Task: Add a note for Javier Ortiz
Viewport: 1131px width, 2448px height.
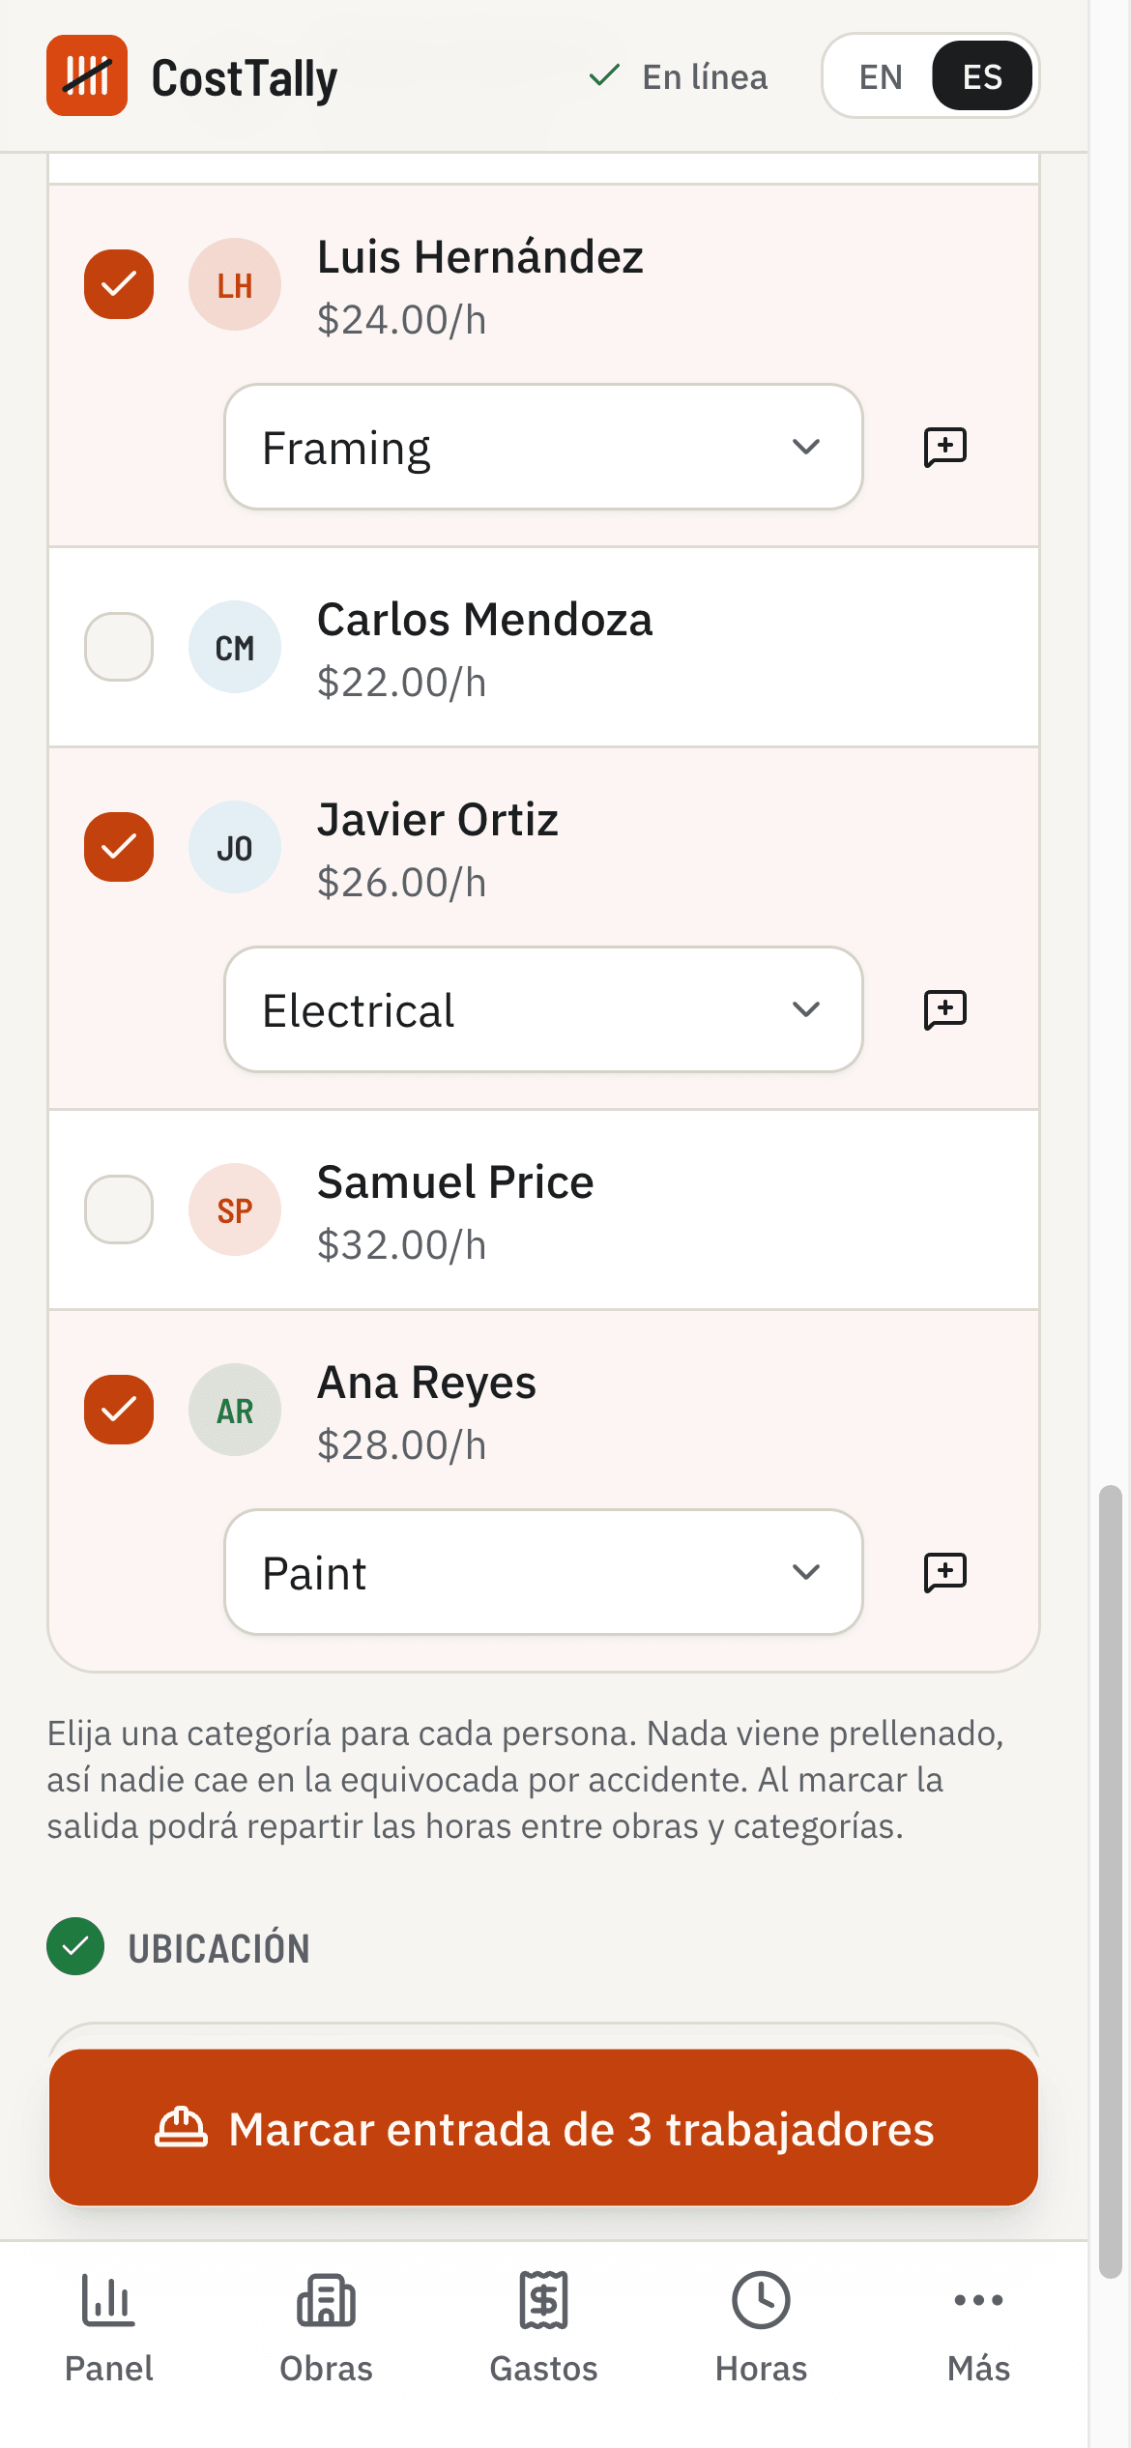Action: pyautogui.click(x=944, y=1010)
